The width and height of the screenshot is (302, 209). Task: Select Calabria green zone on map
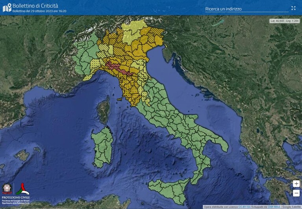pos(201,164)
